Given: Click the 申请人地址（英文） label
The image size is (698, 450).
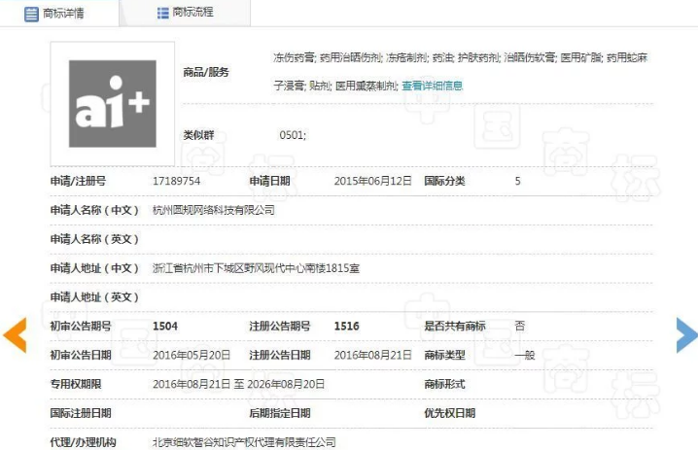Looking at the screenshot, I should tap(95, 297).
